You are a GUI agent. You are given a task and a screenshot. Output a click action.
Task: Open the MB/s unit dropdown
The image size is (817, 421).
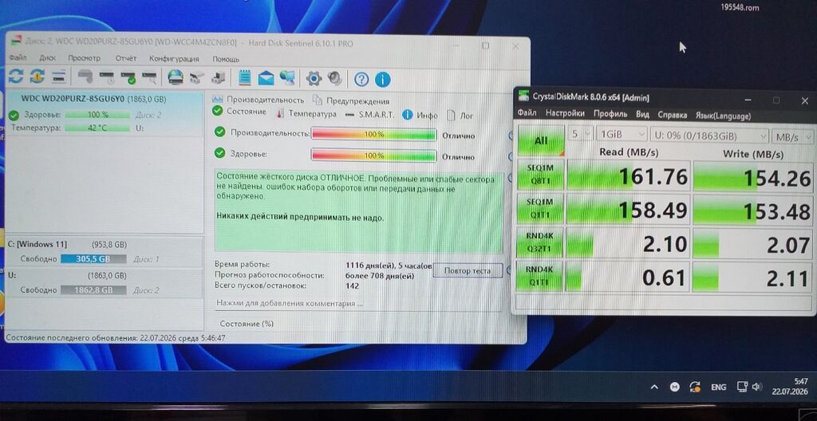[792, 137]
